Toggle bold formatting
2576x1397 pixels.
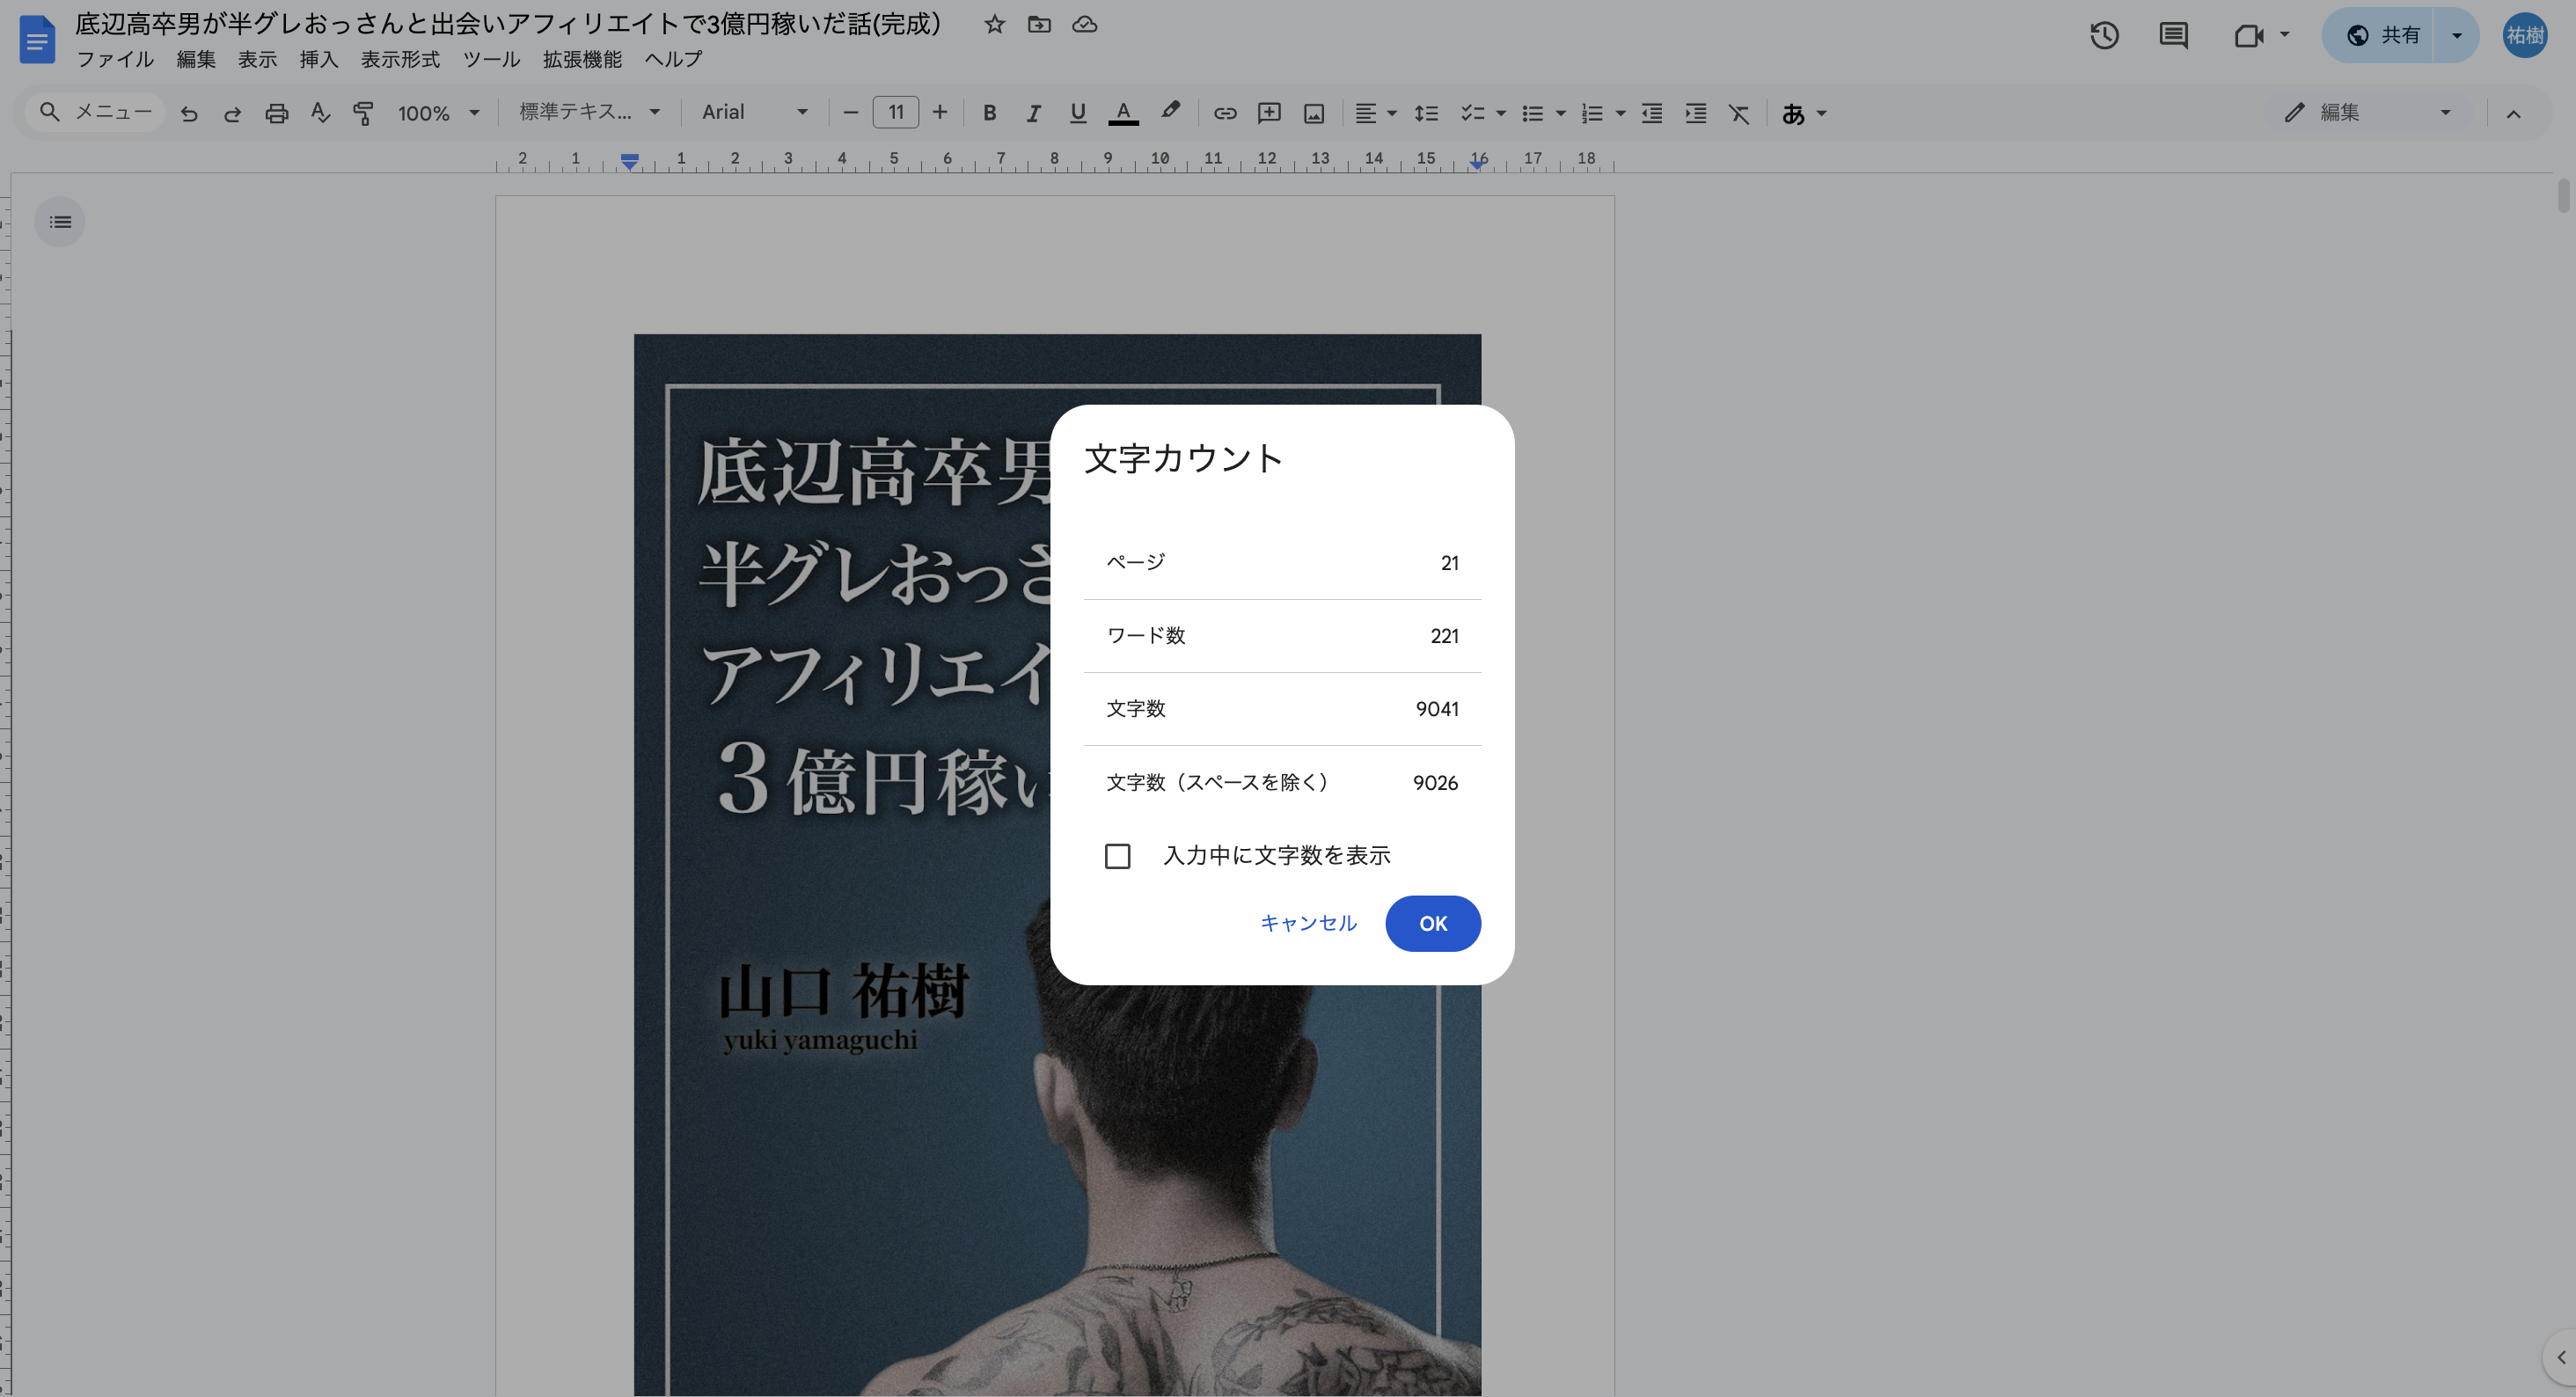989,113
